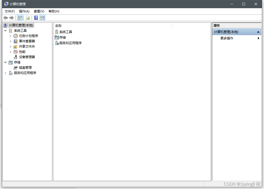Click the 事件查看器 icon in tree

[16, 41]
